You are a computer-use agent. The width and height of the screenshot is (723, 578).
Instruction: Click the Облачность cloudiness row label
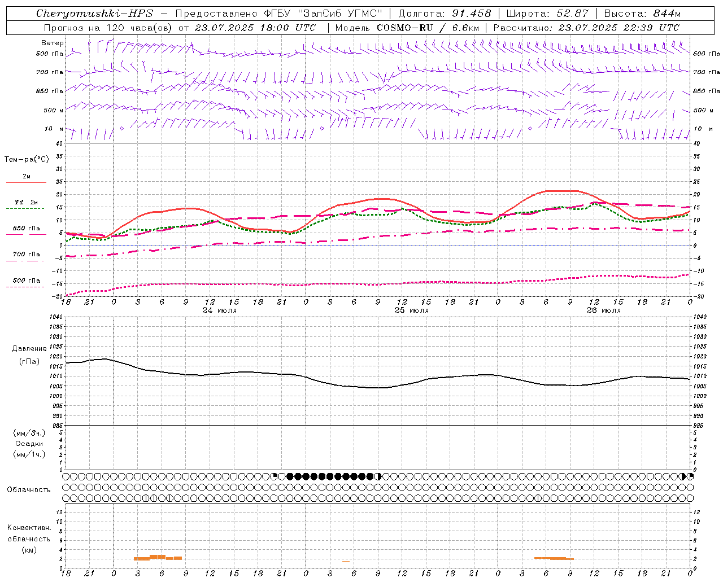click(x=29, y=489)
